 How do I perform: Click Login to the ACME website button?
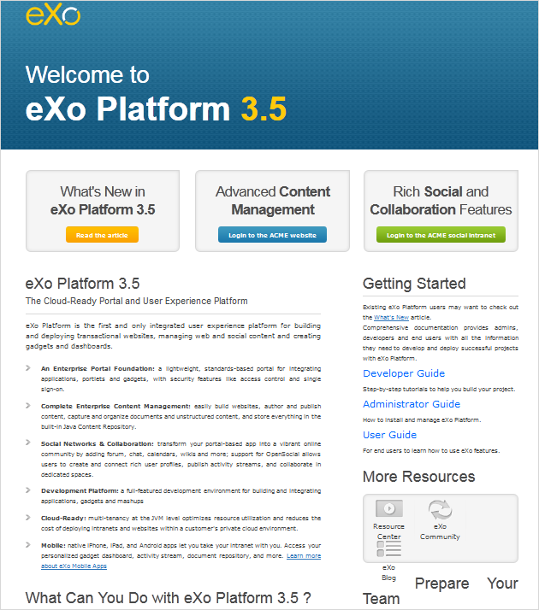pyautogui.click(x=272, y=235)
